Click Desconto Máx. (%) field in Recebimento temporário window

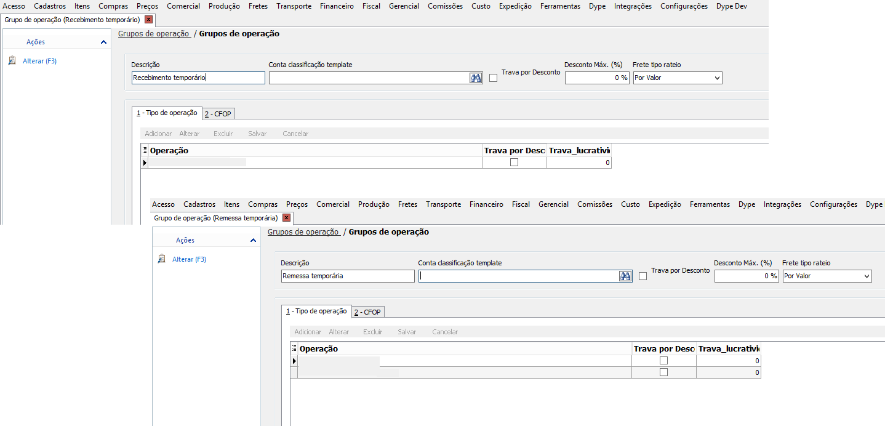click(597, 78)
